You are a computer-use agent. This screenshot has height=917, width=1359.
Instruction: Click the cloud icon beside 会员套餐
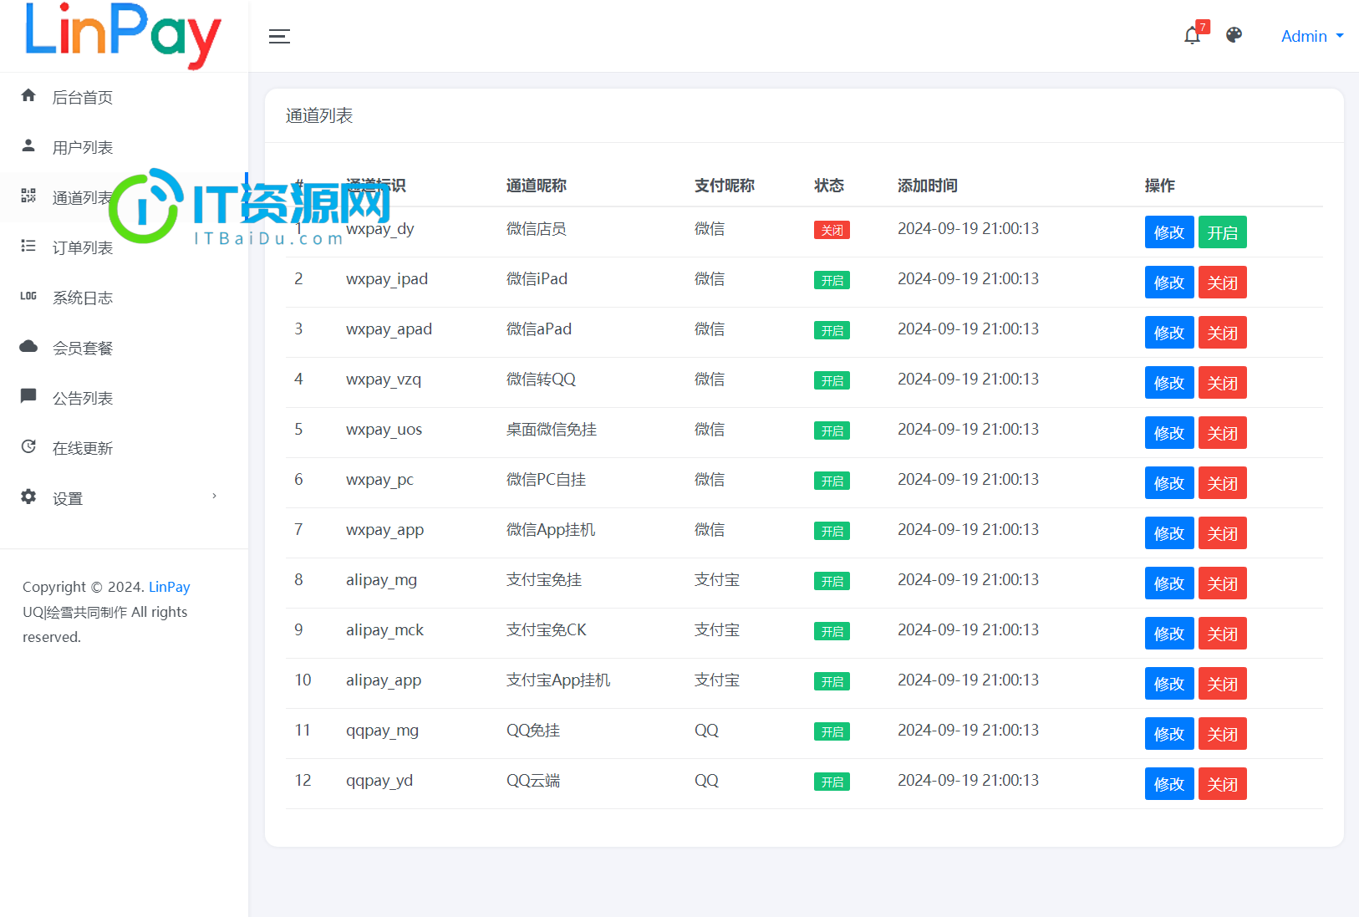28,346
